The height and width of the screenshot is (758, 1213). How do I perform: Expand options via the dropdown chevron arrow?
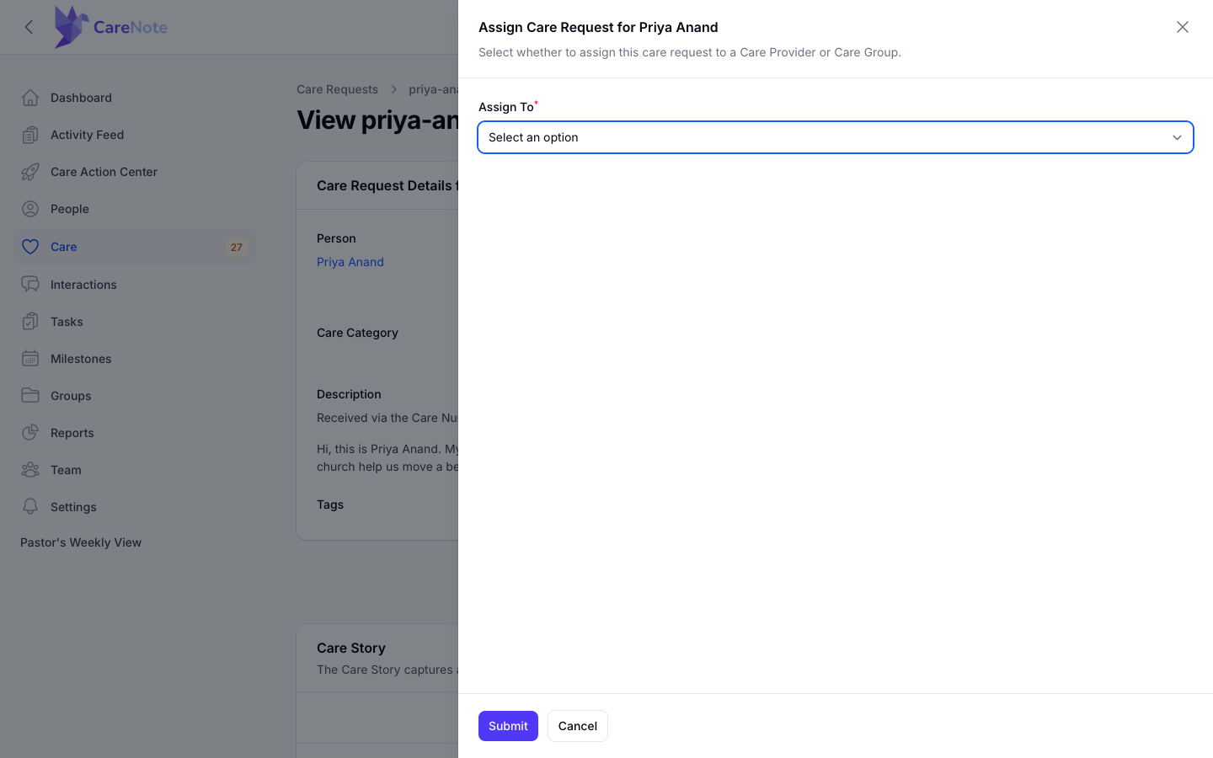click(x=1177, y=137)
